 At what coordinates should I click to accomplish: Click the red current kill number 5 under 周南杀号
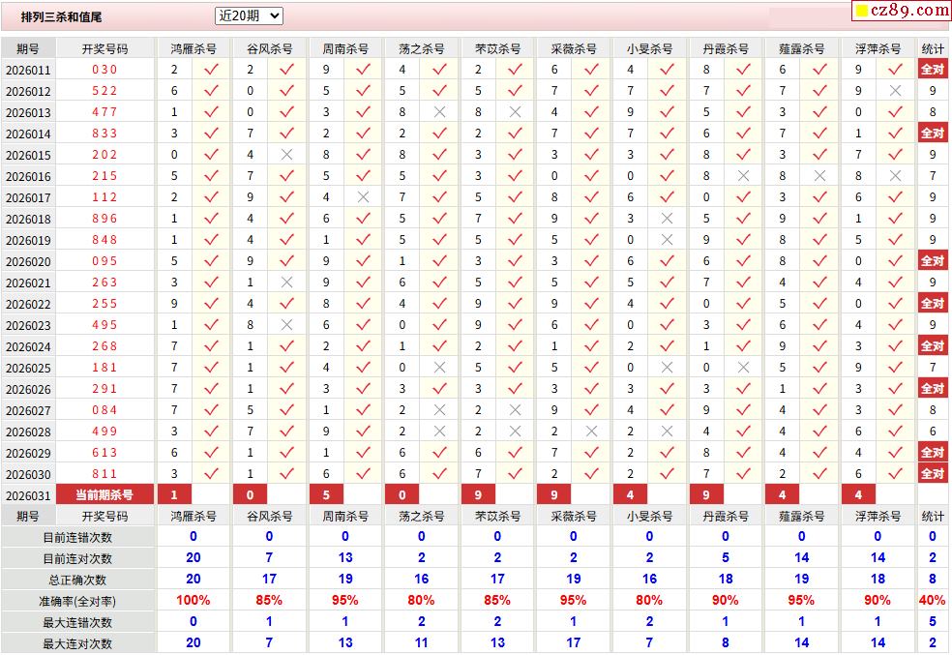(x=326, y=494)
